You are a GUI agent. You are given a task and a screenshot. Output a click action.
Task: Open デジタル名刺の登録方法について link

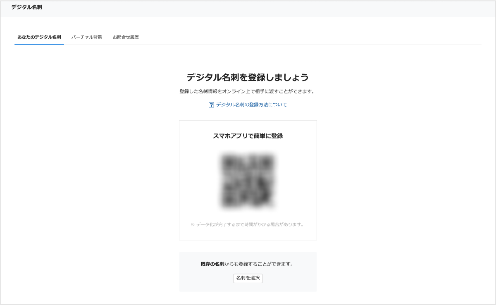(x=251, y=105)
